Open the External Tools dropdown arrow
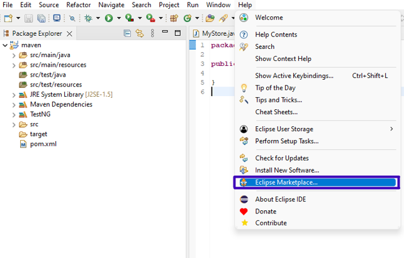The height and width of the screenshot is (258, 404). [160, 18]
